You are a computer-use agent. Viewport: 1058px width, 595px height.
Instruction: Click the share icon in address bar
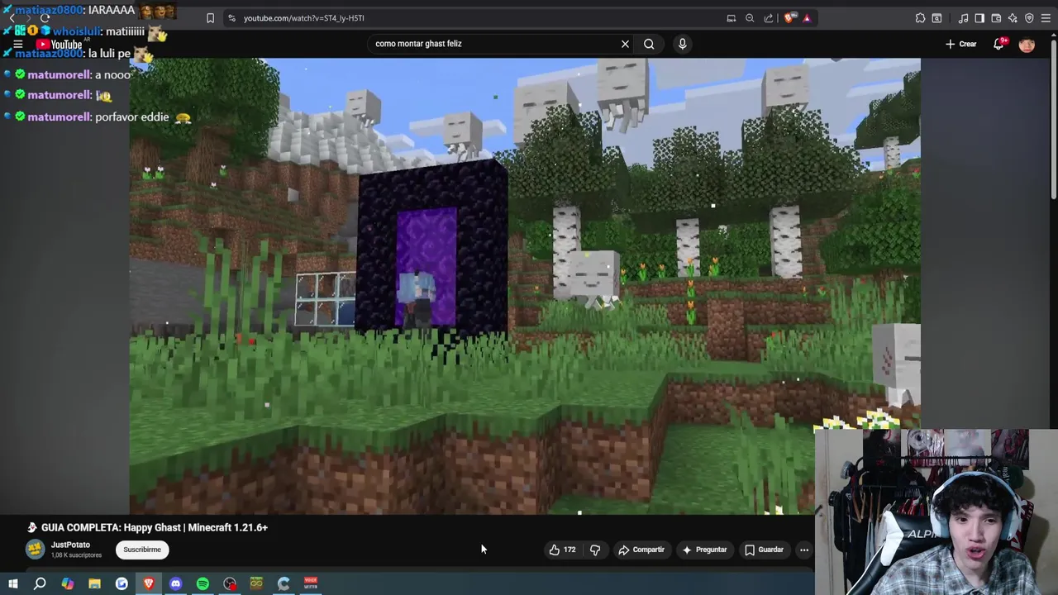769,18
